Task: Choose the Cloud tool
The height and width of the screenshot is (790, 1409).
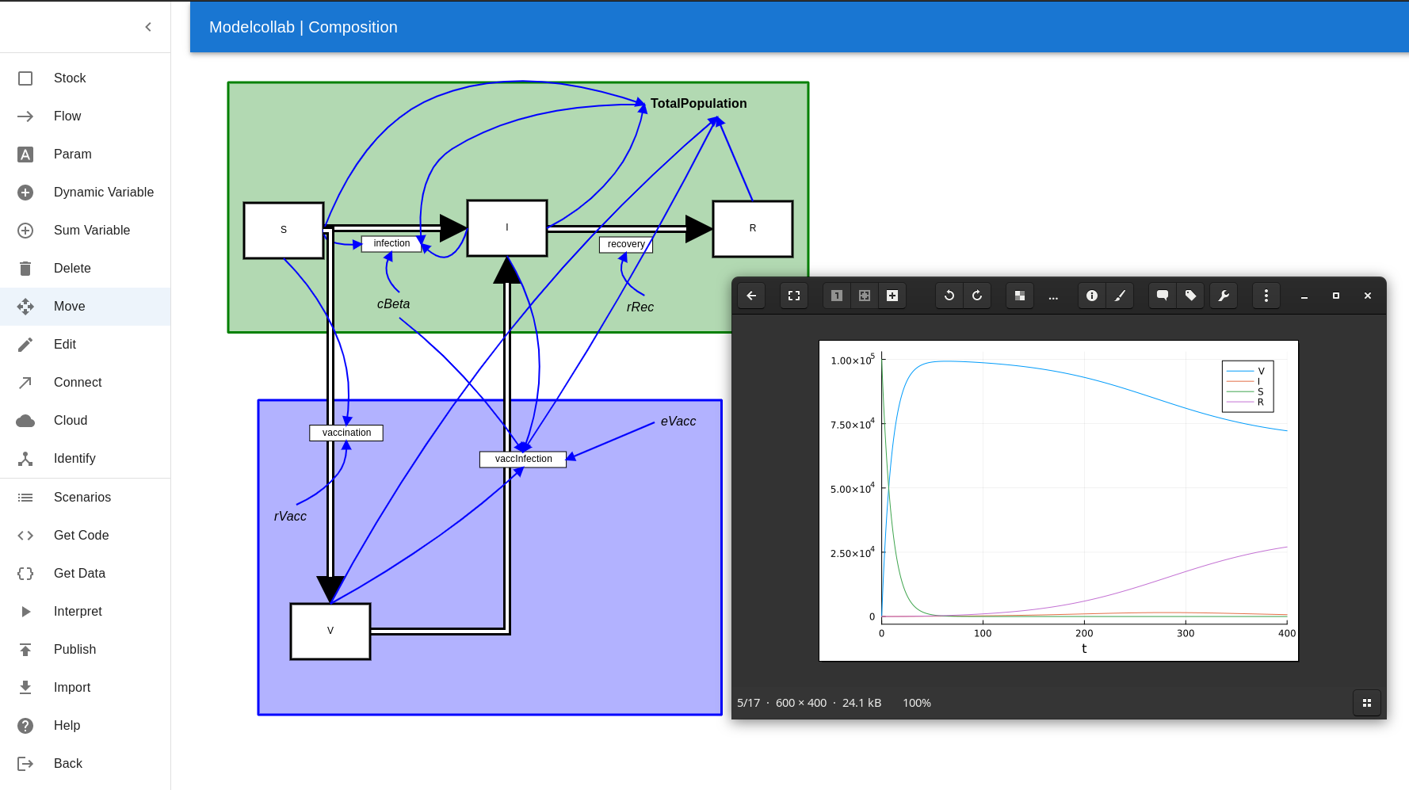Action: pyautogui.click(x=71, y=420)
